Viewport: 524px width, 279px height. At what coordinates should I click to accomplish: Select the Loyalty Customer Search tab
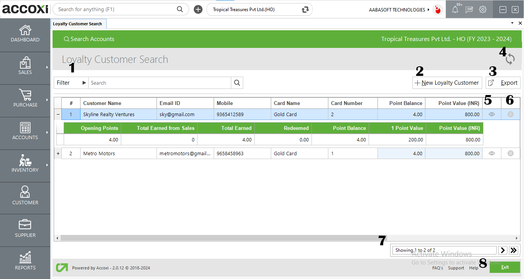click(x=78, y=23)
